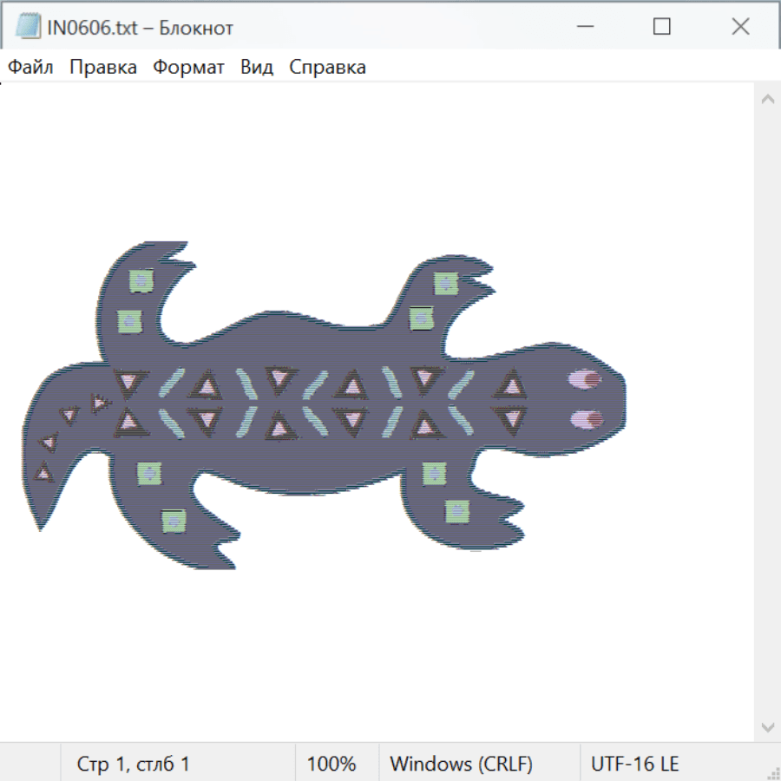The height and width of the screenshot is (781, 781).
Task: Click the Notepad document icon in title bar
Action: tap(28, 27)
